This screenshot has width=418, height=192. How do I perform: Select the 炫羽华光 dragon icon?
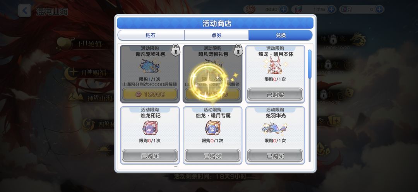(274, 128)
